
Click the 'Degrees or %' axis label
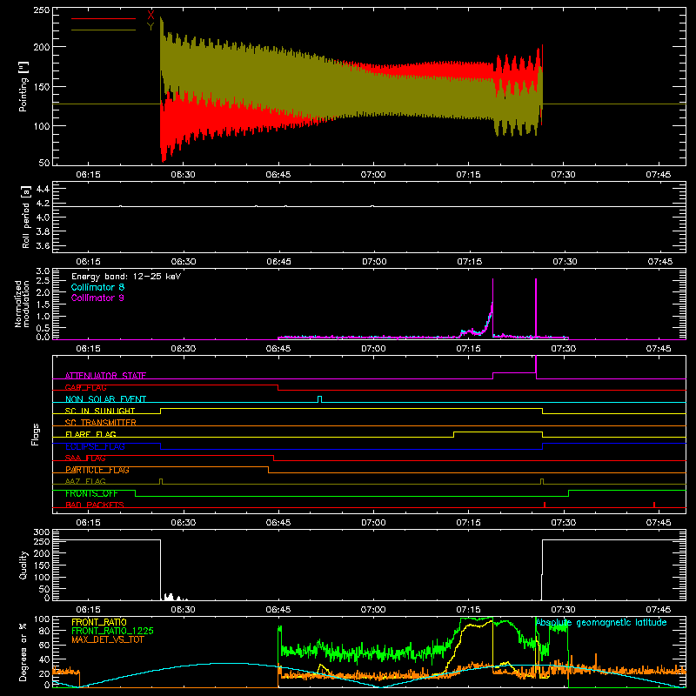23,652
